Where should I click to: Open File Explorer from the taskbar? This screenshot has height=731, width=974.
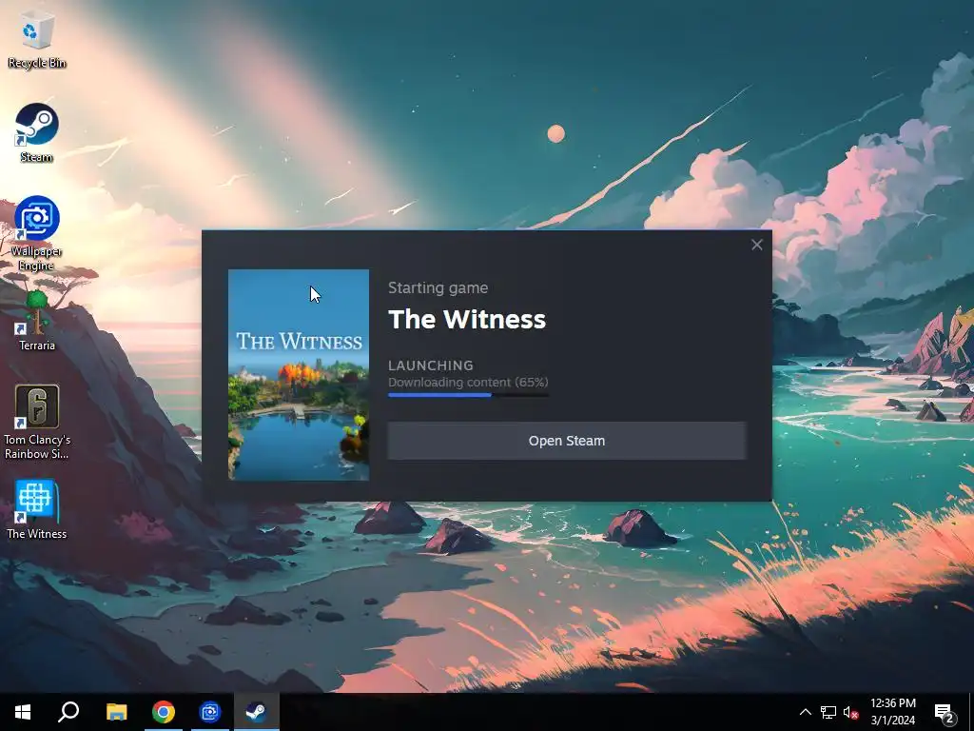(x=116, y=712)
